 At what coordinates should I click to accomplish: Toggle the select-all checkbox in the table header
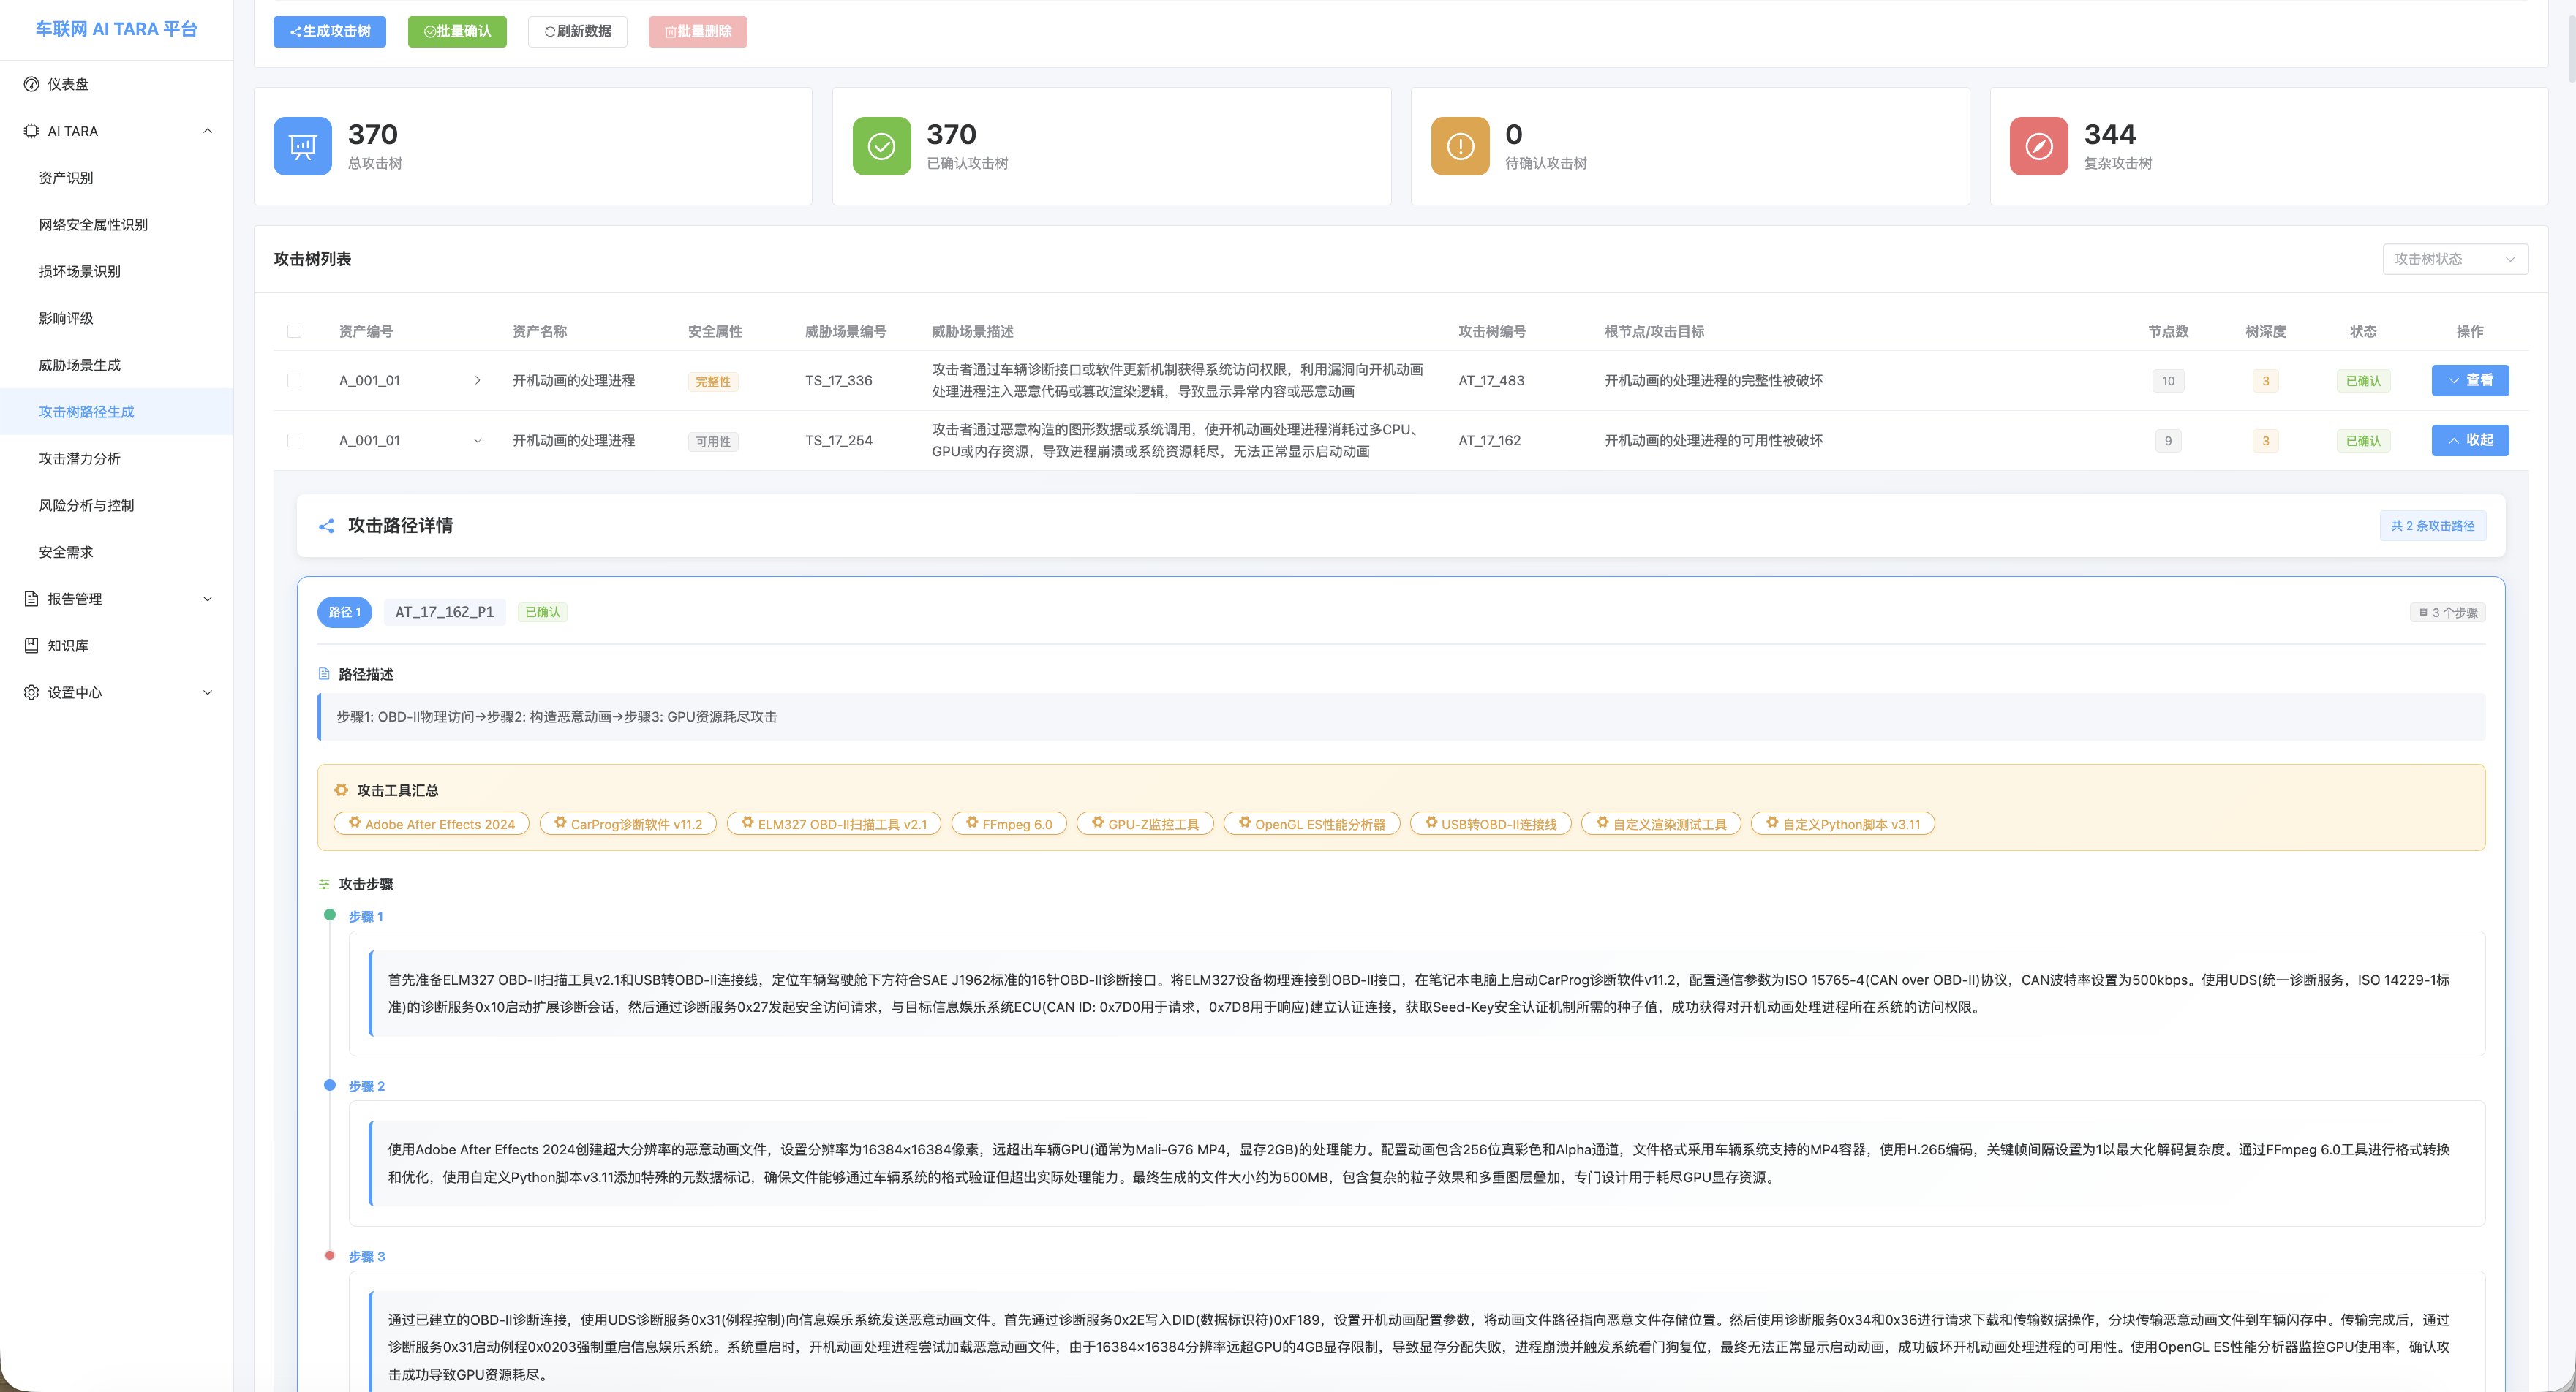coord(294,332)
